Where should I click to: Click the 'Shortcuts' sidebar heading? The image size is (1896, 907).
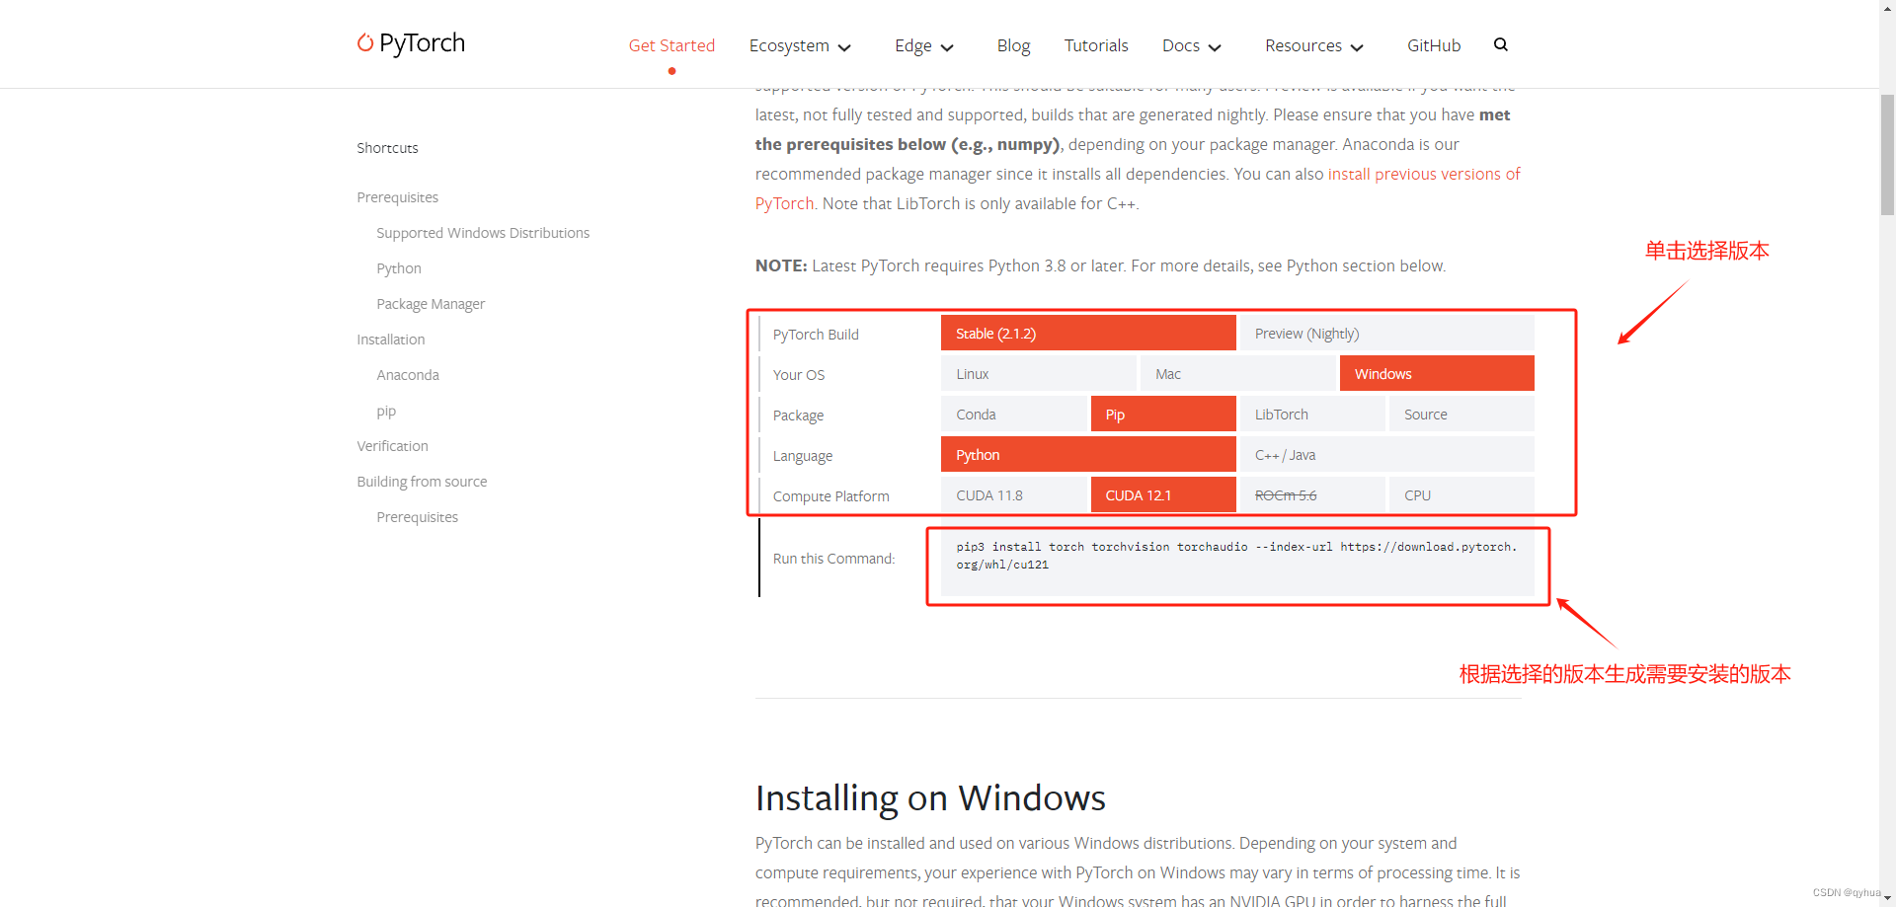[387, 148]
